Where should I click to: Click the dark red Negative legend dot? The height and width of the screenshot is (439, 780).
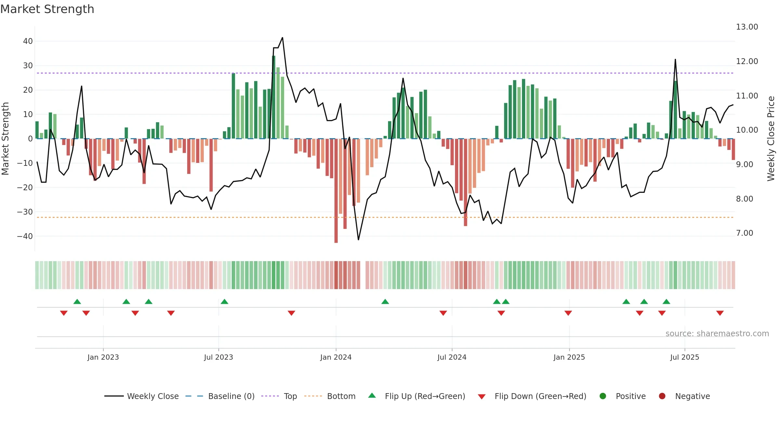pyautogui.click(x=662, y=396)
